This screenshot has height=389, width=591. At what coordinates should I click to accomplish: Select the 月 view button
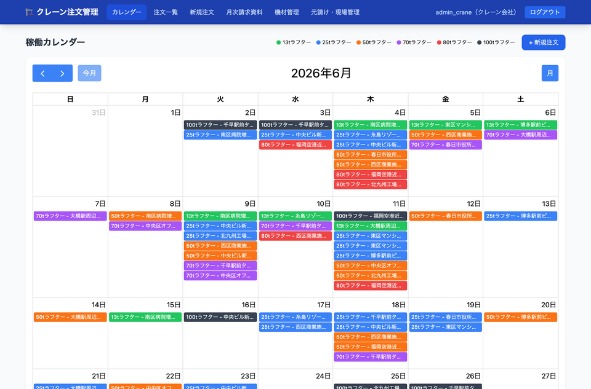tap(550, 73)
